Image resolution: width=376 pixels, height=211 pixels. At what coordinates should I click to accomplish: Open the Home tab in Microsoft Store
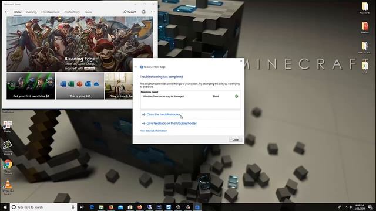point(18,12)
